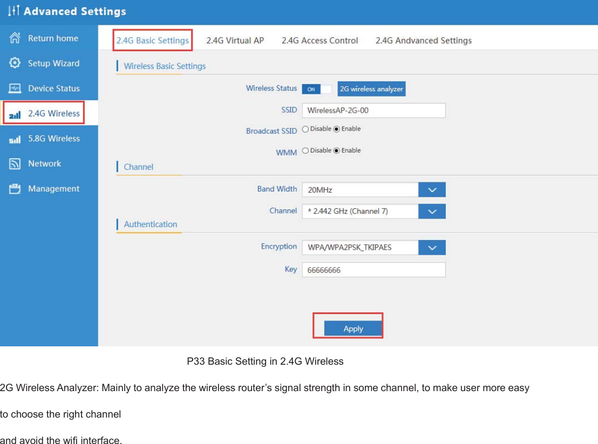Switch to the 2.4G Basic Settings tab
Viewport: 598px width, 444px height.
tap(153, 40)
